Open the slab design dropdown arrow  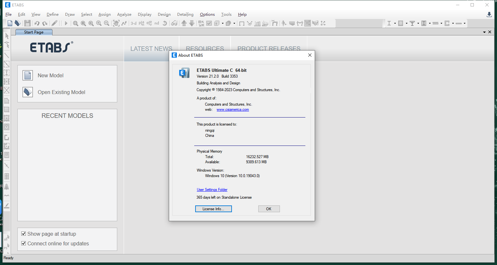(x=464, y=23)
